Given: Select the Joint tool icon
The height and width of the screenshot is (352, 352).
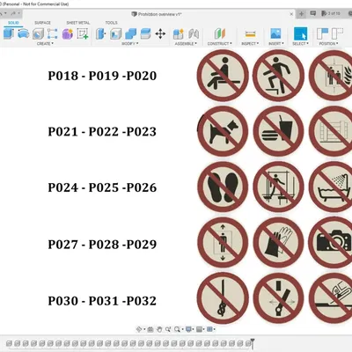Looking at the screenshot, I should coord(194,33).
